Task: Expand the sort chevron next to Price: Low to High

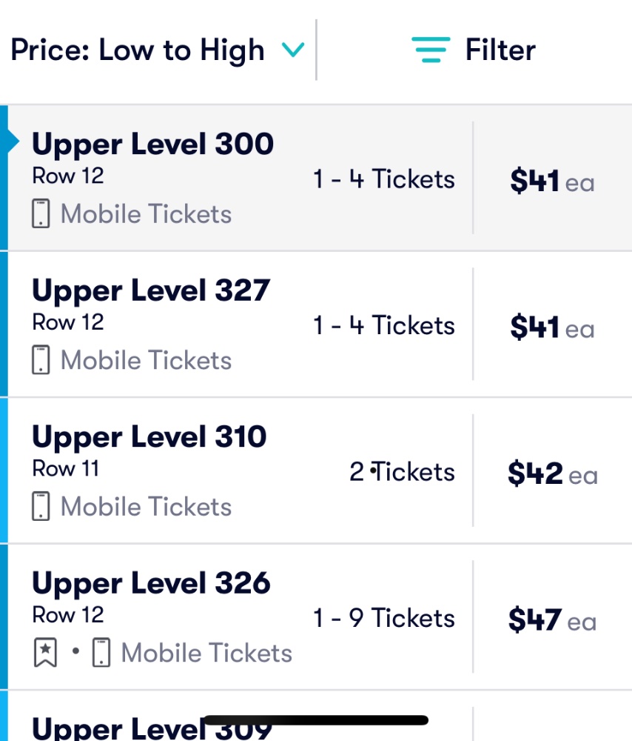Action: coord(292,50)
